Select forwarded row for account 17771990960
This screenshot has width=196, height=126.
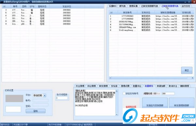152,19
